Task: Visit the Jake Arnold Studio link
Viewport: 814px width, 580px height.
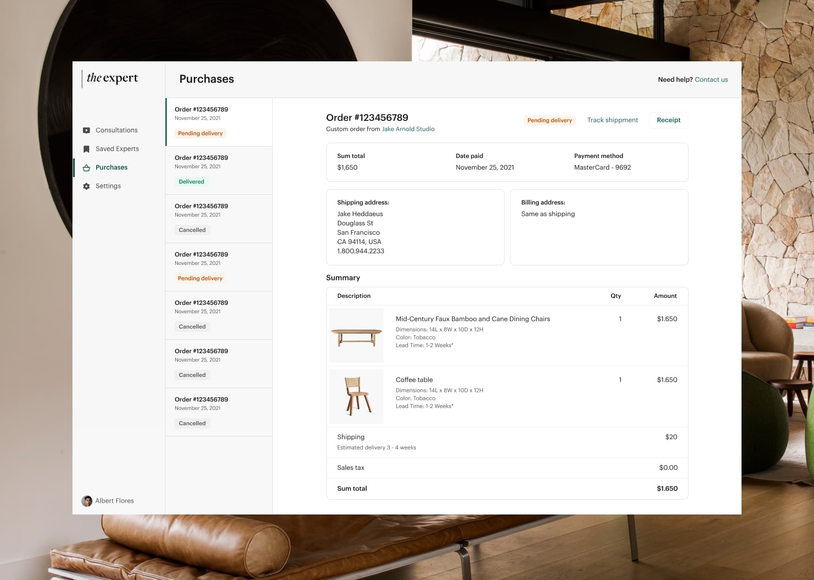Action: point(408,129)
